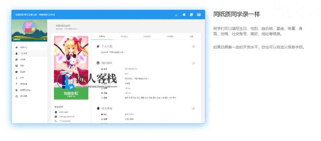This screenshot has height=141, width=321.
Task: Open the home icon in the blue header
Action: [184, 15]
